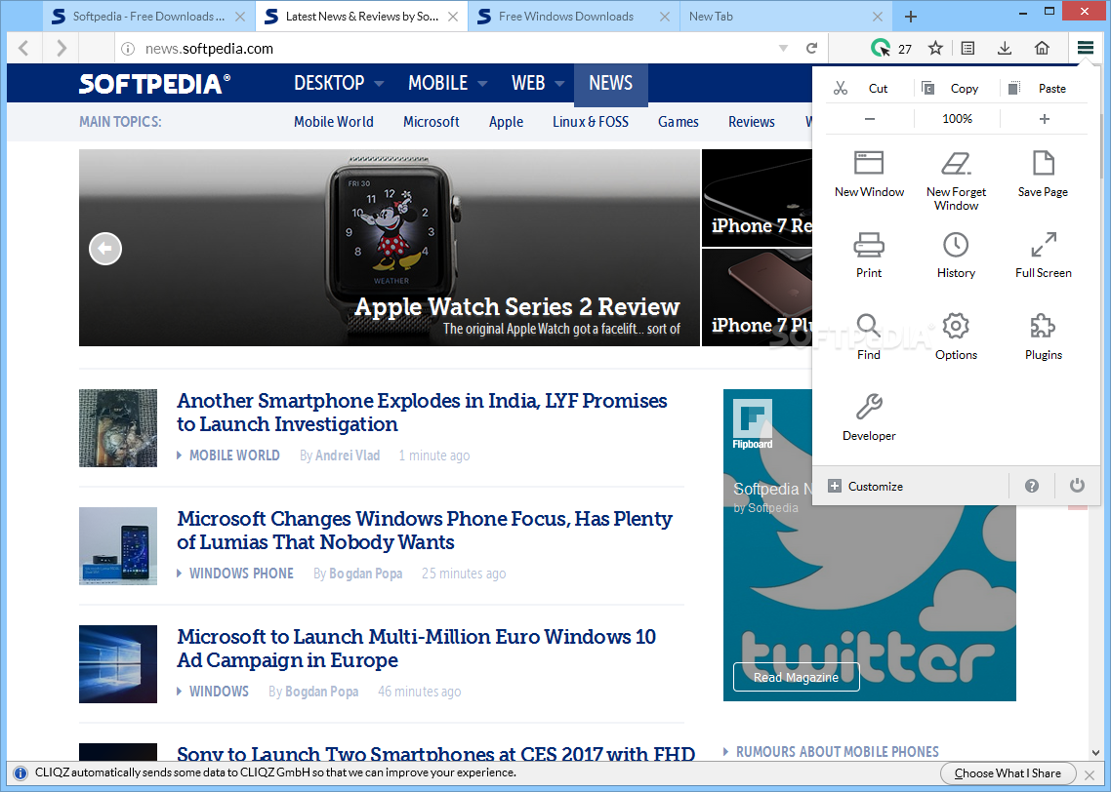Screen dimensions: 1111x792
Task: Zoom in with the plus button
Action: click(x=1044, y=119)
